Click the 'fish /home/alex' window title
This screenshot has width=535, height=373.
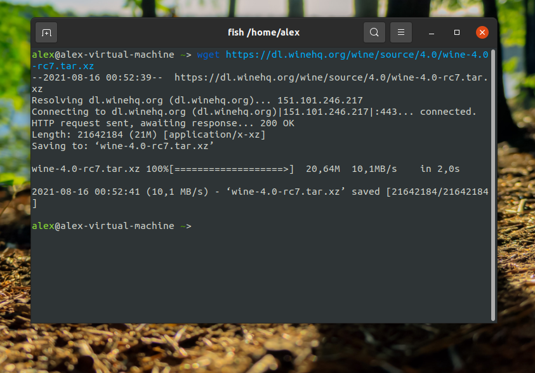click(x=263, y=32)
